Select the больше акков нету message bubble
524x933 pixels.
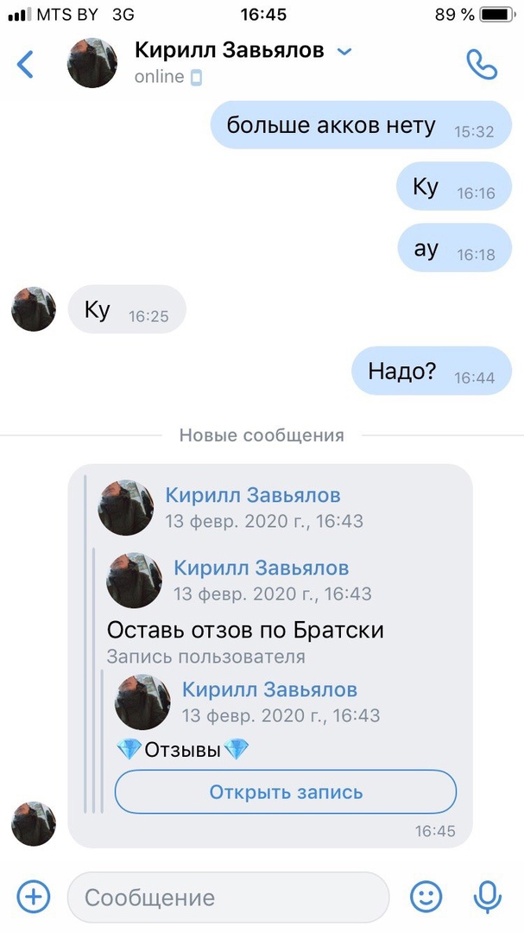361,125
